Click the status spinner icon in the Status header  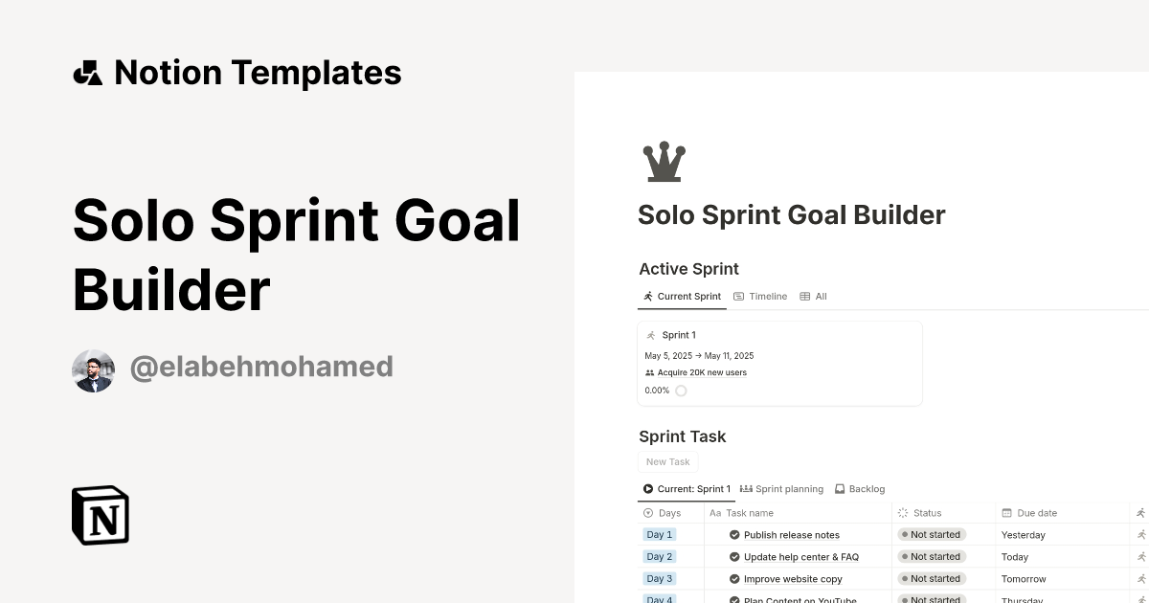tap(902, 513)
